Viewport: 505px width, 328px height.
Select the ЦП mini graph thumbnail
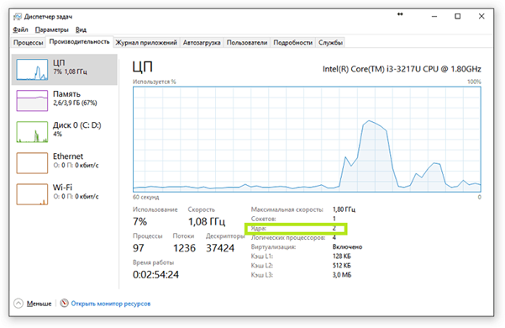coord(32,69)
